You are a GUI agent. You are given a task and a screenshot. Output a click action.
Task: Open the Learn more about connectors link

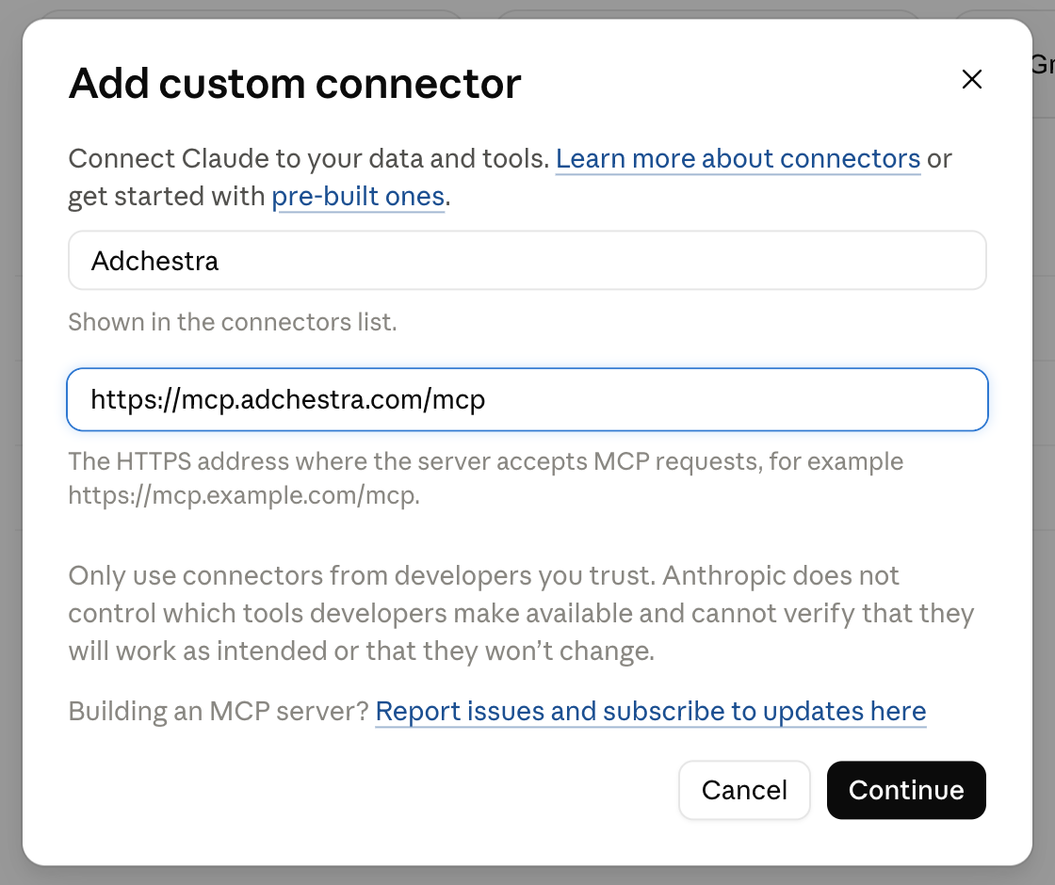point(738,159)
